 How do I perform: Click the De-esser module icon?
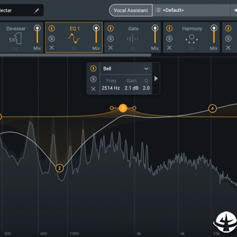click(15, 39)
